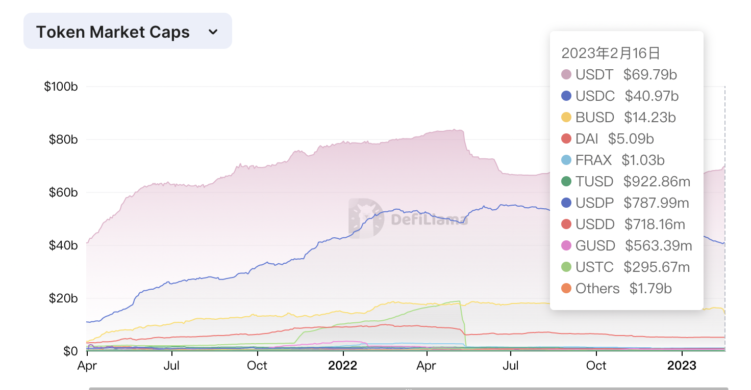Image resolution: width=751 pixels, height=390 pixels.
Task: Click the USDT pink legend dot
Action: [566, 75]
